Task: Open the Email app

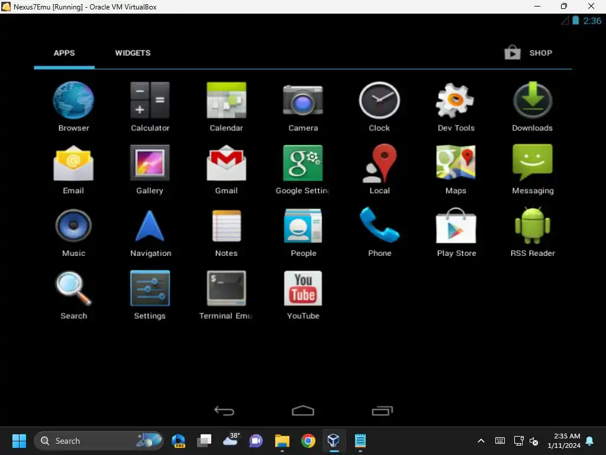Action: [x=73, y=169]
